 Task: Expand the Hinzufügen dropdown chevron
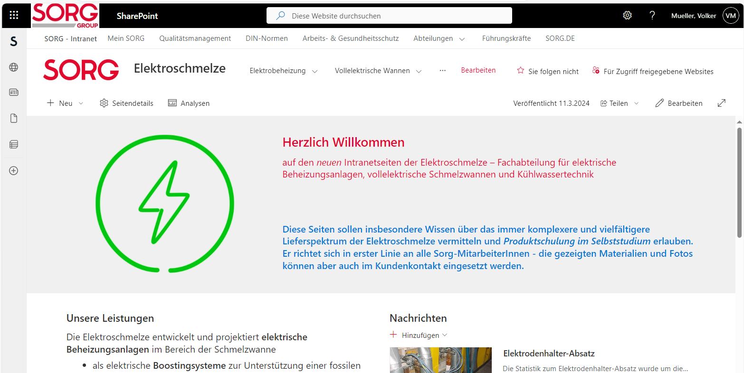[445, 335]
